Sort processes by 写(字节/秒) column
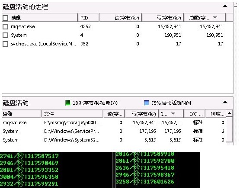Viewport: 240px width, 190px height. [163, 18]
